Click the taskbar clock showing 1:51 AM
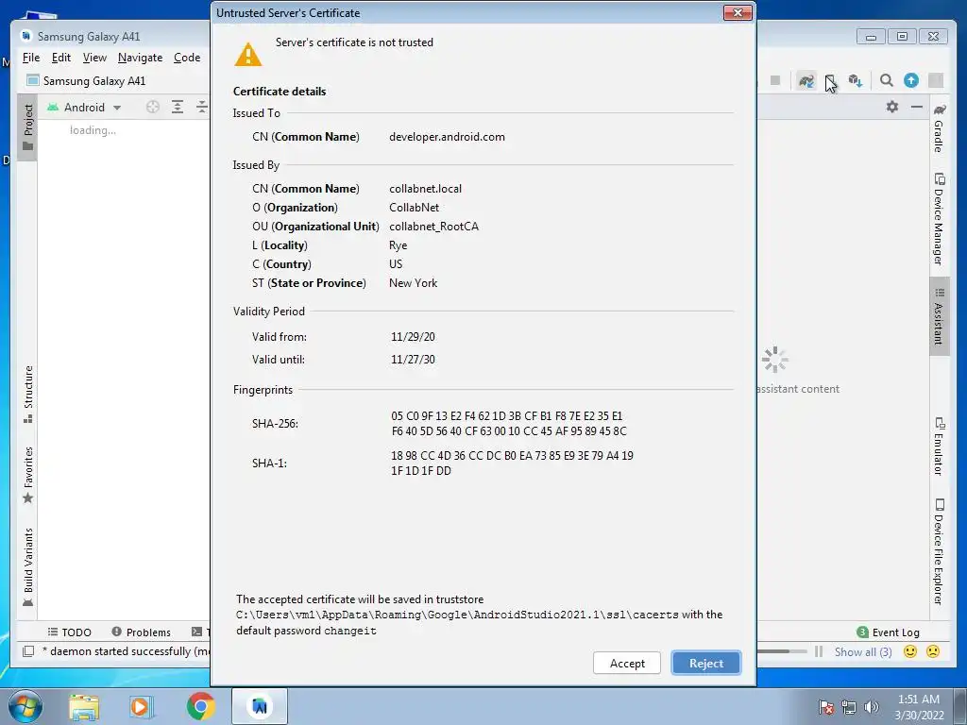 [919, 706]
